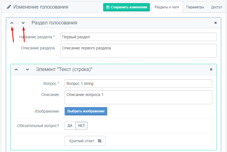
Task: Switch to the Разделы и поля tab
Action: click(167, 7)
